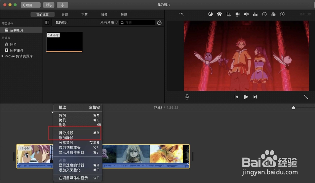The width and height of the screenshot is (315, 183).
Task: Switch to the 音频 tab
Action: click(65, 14)
